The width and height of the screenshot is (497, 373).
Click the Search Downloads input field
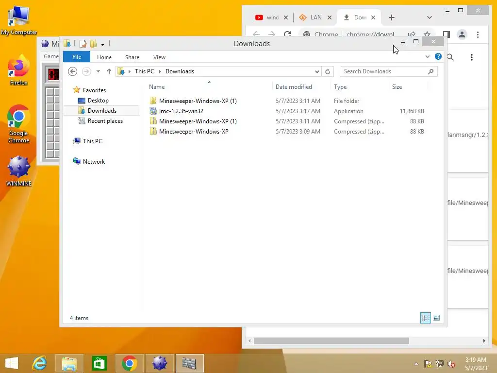pyautogui.click(x=388, y=71)
